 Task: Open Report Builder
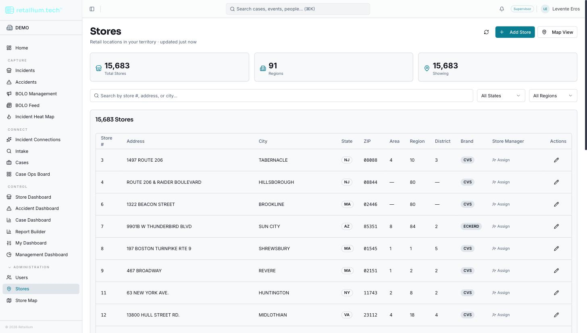point(41,232)
